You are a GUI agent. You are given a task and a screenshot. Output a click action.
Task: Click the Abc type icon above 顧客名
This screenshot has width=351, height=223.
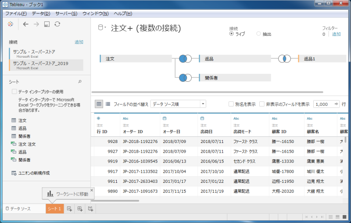310,118
